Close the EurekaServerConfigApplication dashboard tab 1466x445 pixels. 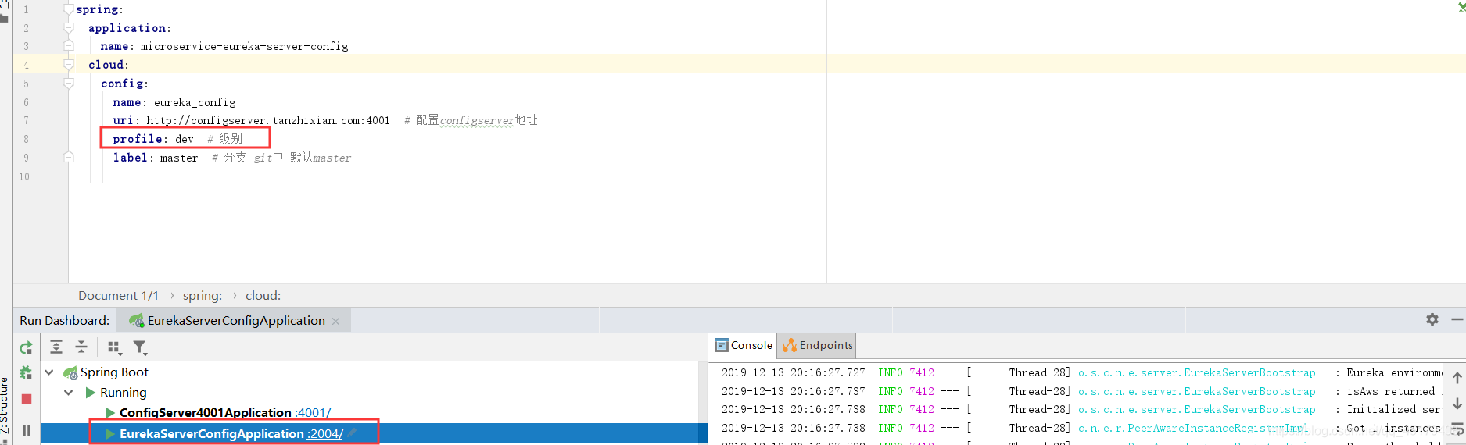tap(336, 321)
